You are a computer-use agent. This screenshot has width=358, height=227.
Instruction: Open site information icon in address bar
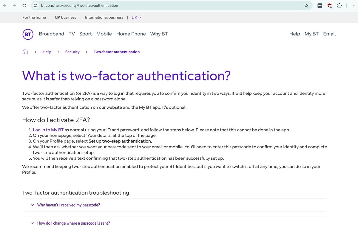pos(36,5)
